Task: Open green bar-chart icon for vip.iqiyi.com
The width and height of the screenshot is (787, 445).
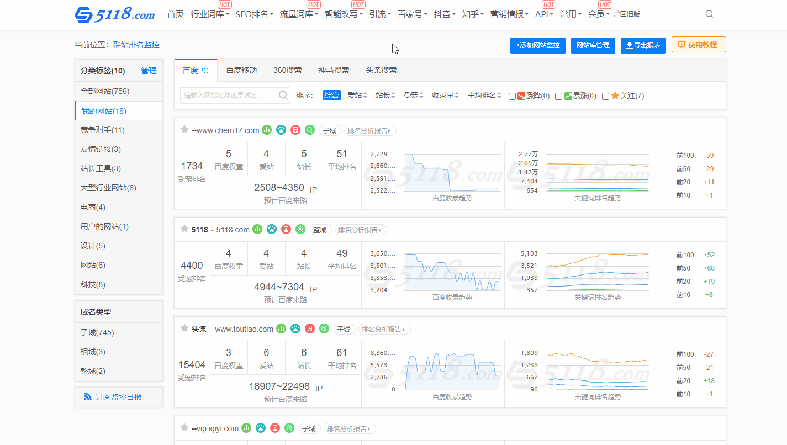Action: [246, 428]
